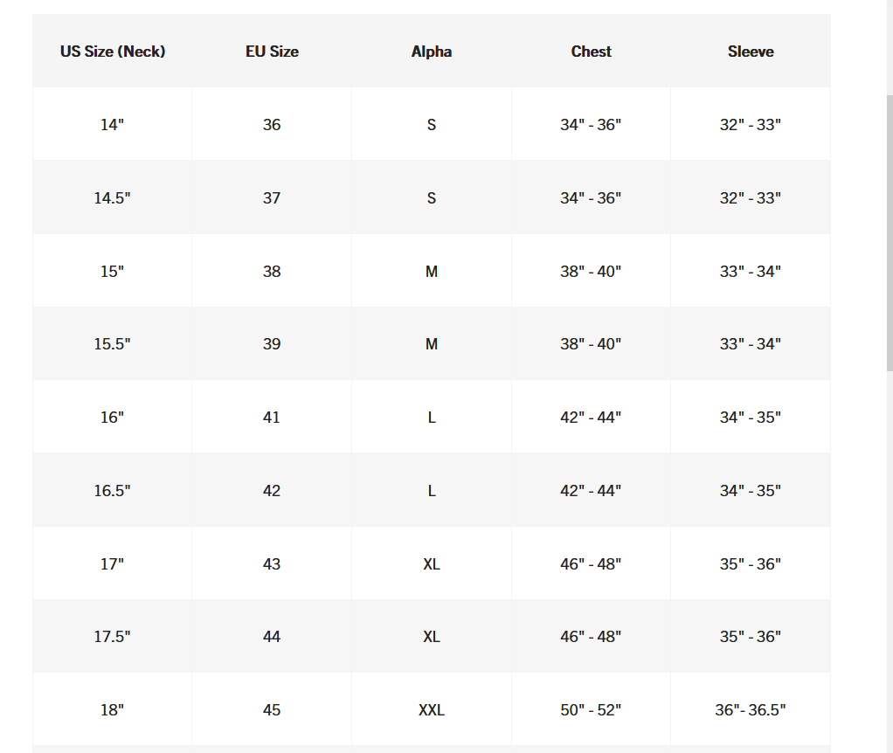The image size is (893, 753).
Task: Click the 17.5" neck size cell
Action: (x=113, y=637)
